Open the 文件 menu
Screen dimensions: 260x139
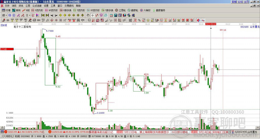click(7, 6)
